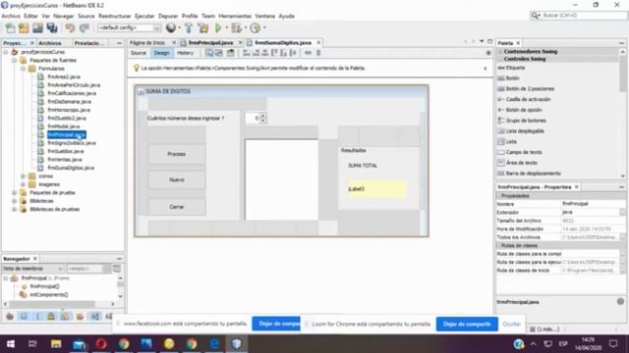Image resolution: width=629 pixels, height=353 pixels.
Task: Click Dejar de compartir for Loom for Chrome
Action: coord(467,324)
